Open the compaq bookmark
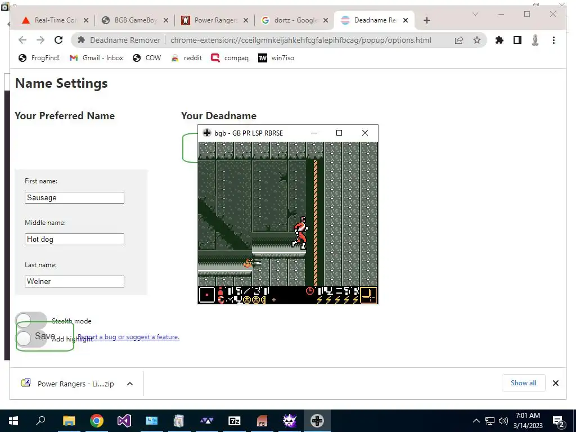 (x=230, y=58)
